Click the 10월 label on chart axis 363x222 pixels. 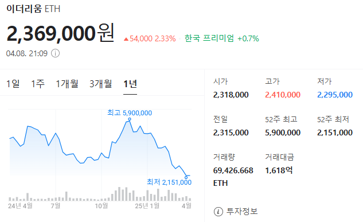coord(102,205)
